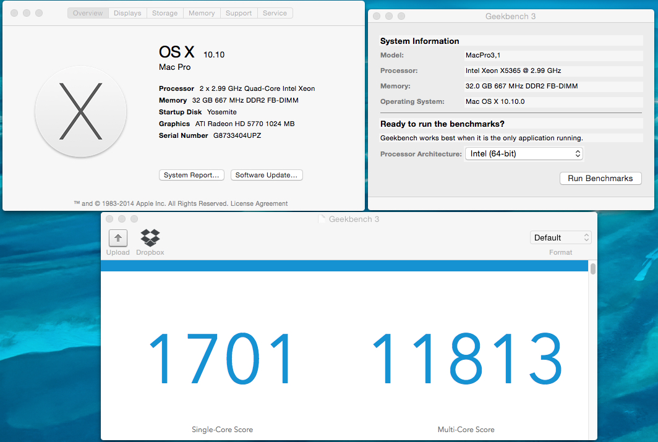Click the Dropbox icon in Geekbench toolbar

click(150, 238)
